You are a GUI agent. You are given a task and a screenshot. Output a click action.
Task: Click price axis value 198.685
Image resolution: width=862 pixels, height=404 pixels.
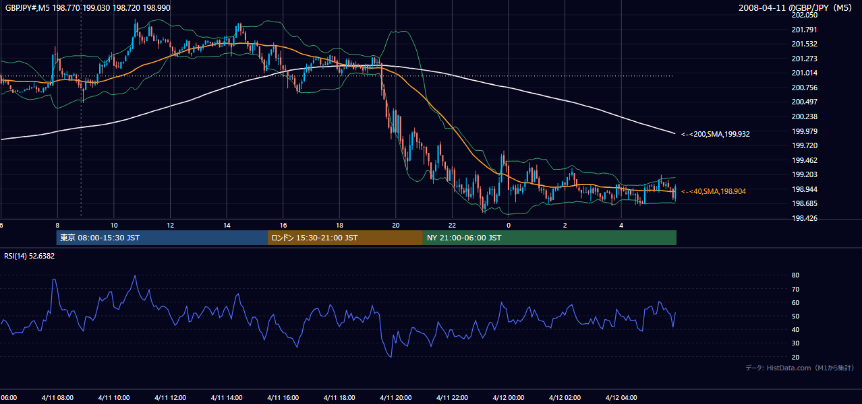pos(804,203)
